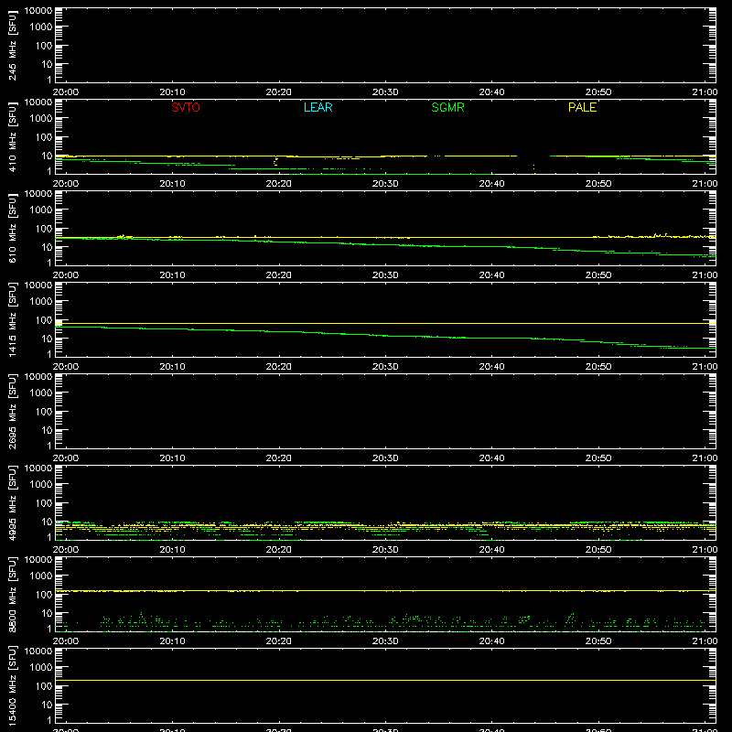Click the green descending trace in 1415 MHz panel
The image size is (732, 732).
[x=385, y=336]
